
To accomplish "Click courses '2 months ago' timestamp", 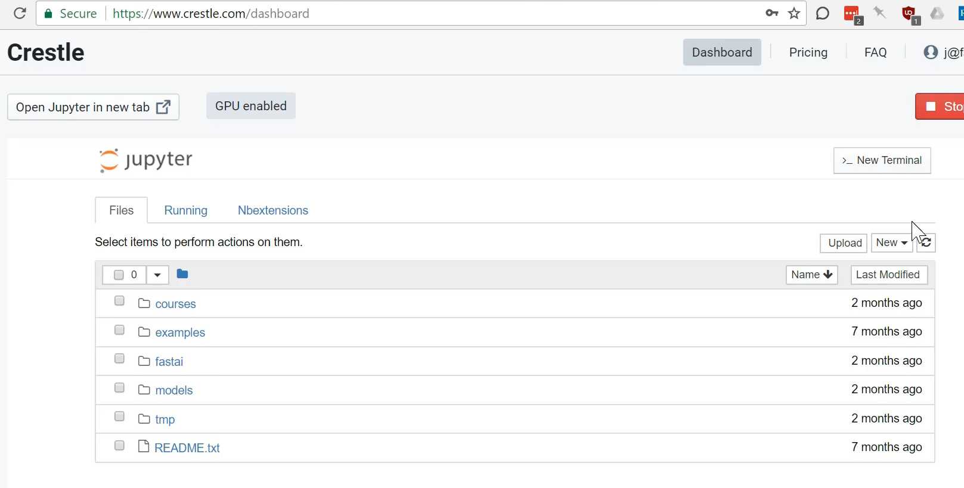I will [x=886, y=303].
